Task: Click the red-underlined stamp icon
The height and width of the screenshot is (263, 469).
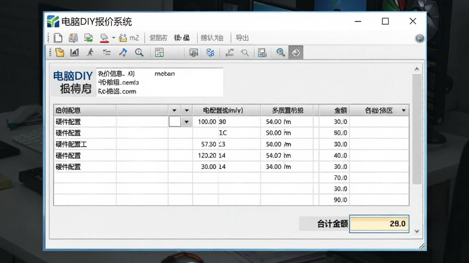Action: coord(104,38)
